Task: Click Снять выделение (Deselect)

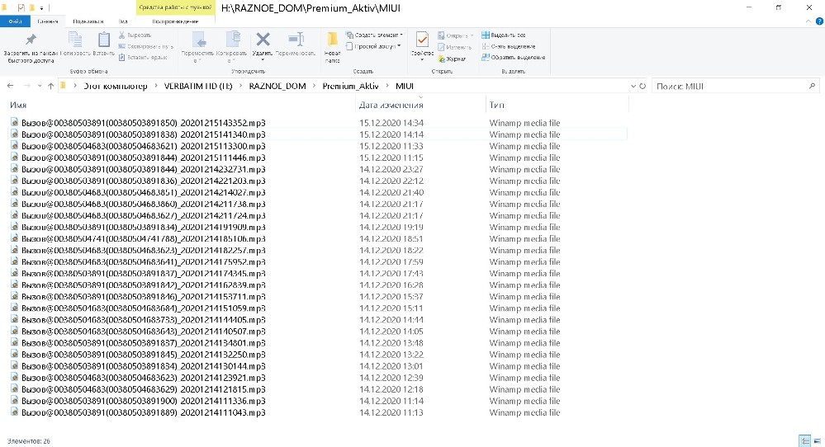Action: tap(508, 46)
